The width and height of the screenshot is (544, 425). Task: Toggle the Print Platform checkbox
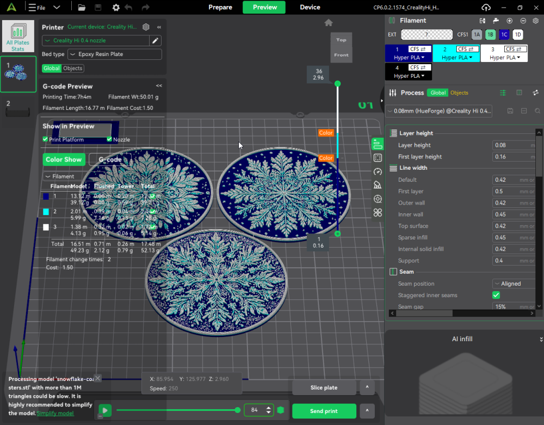point(45,139)
